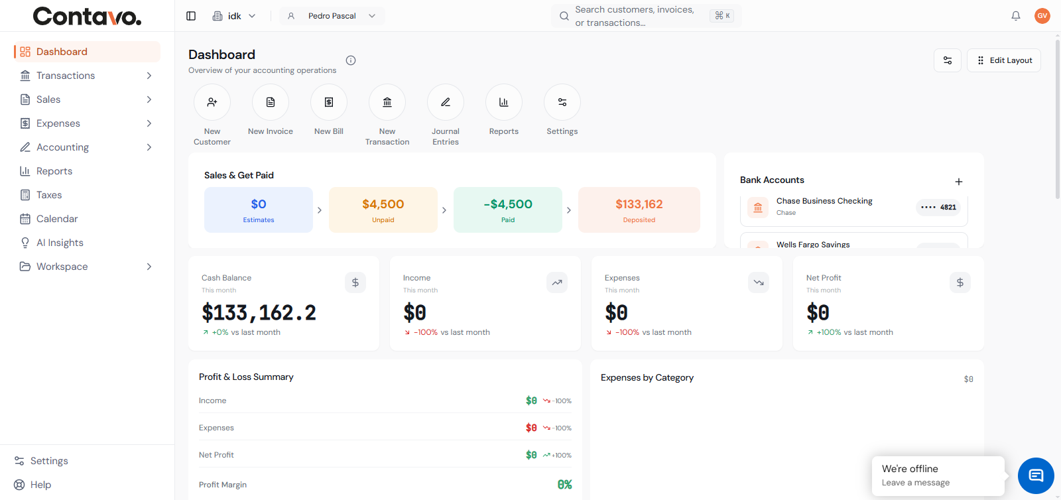Click the page vertical scrollbar

(1057, 119)
